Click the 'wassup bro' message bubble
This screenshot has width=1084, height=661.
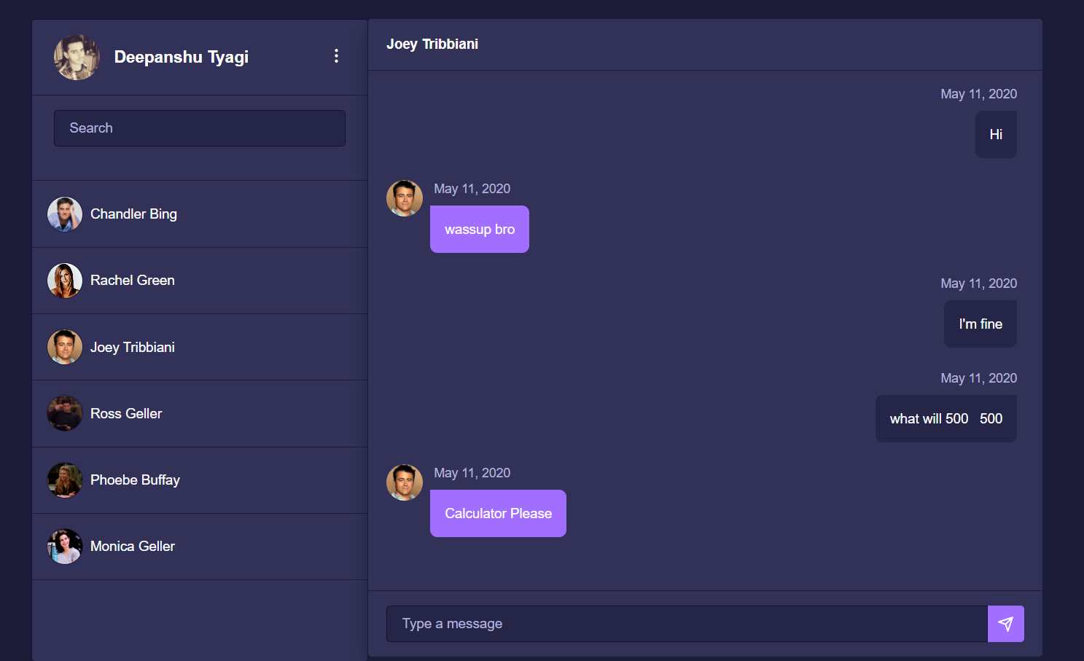pyautogui.click(x=479, y=229)
